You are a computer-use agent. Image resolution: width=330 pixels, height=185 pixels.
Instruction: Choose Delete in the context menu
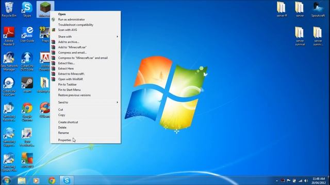tap(86, 127)
